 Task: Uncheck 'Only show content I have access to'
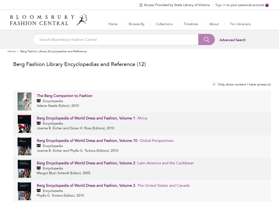(x=214, y=84)
